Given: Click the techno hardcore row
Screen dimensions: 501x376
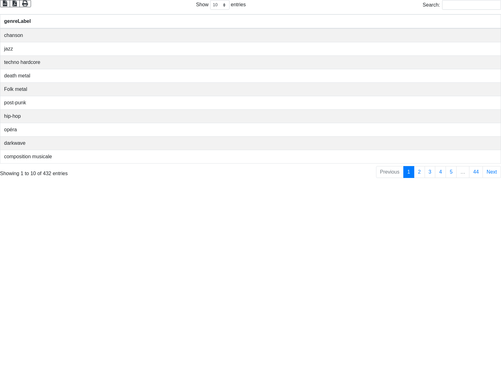Looking at the screenshot, I should tap(22, 62).
